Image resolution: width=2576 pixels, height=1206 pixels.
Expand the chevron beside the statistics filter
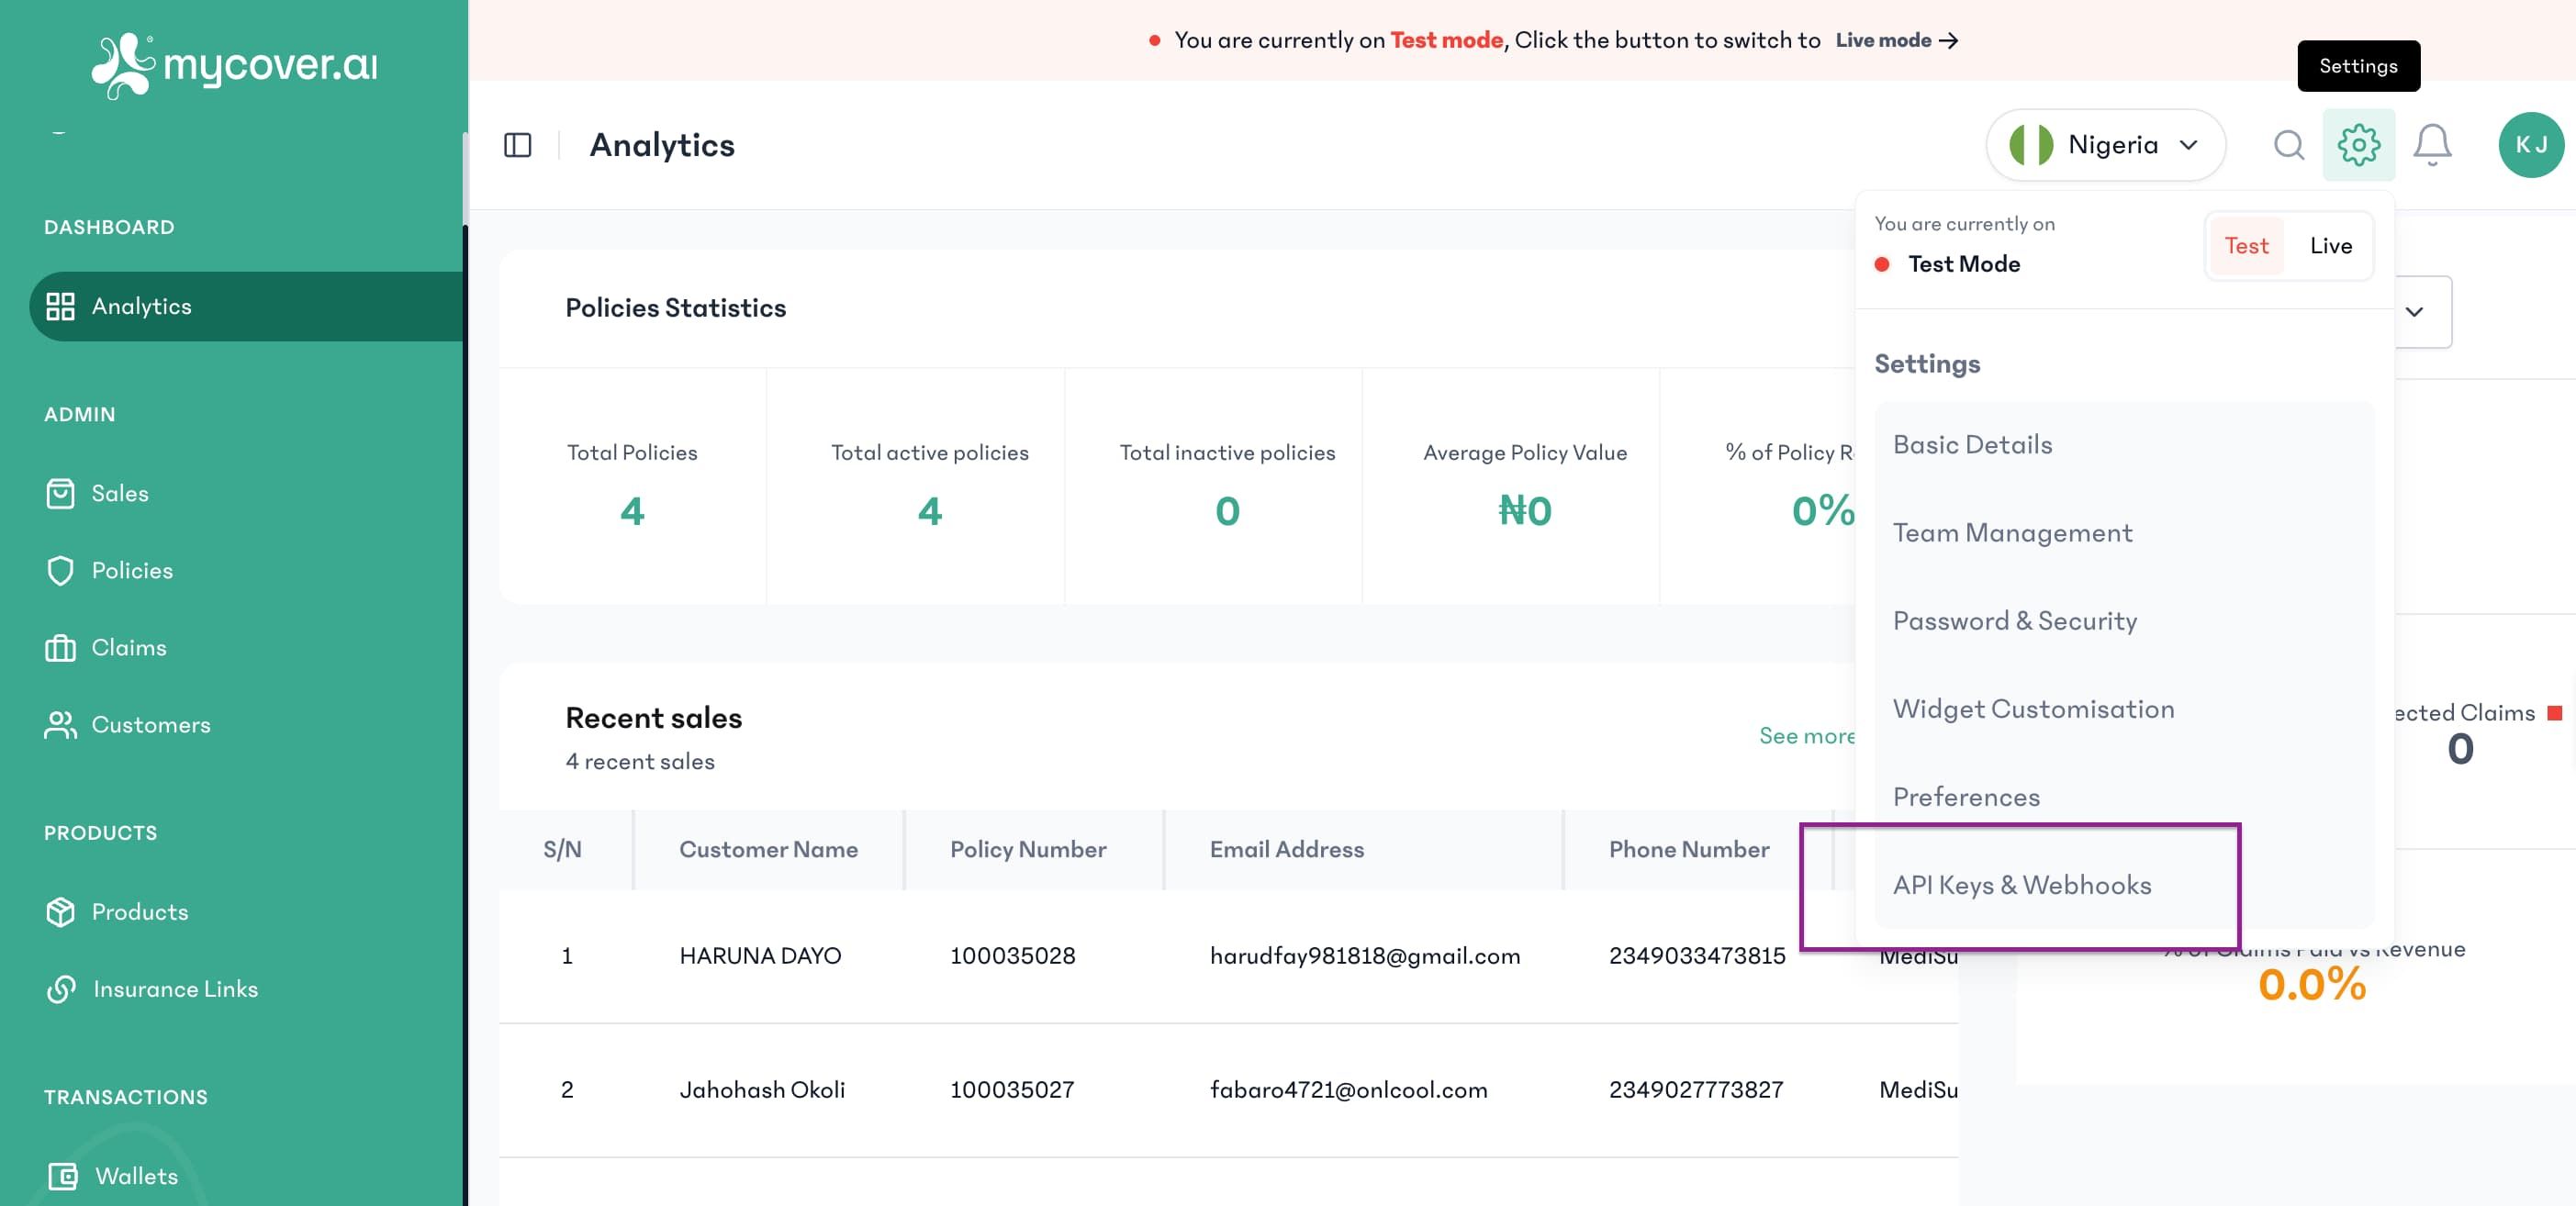(x=2417, y=312)
